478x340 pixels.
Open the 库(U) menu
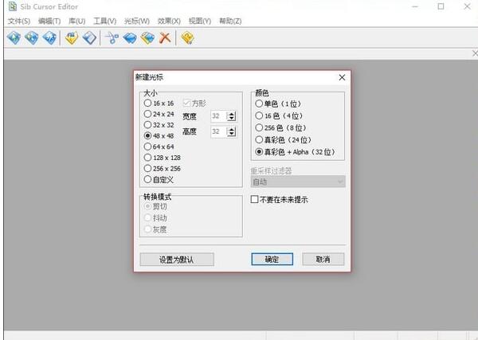(x=76, y=21)
